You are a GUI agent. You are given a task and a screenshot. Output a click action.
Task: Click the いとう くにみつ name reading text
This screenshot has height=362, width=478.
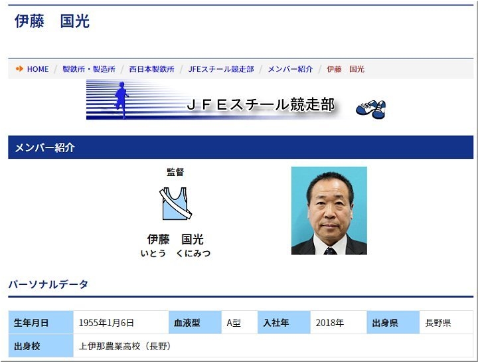point(175,253)
